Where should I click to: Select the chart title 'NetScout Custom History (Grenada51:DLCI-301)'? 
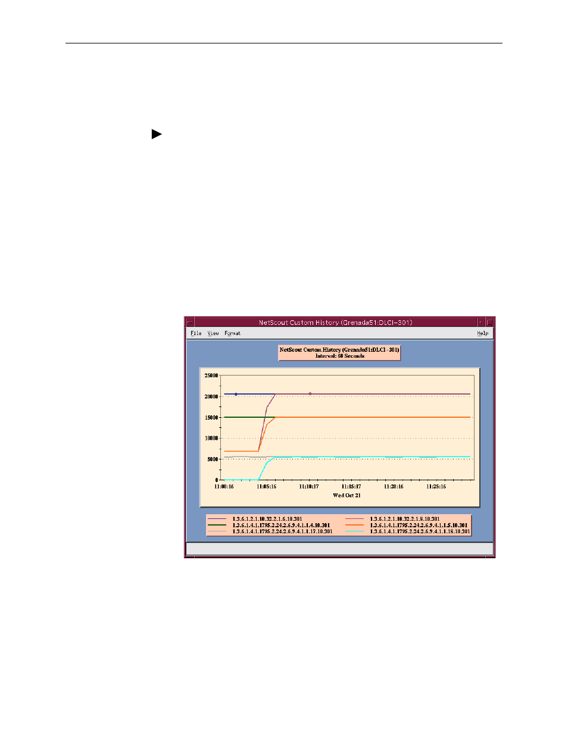339,350
